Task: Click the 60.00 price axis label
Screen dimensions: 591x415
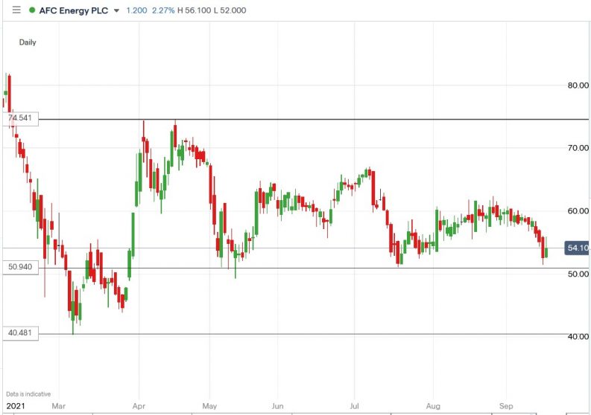Action: 578,211
